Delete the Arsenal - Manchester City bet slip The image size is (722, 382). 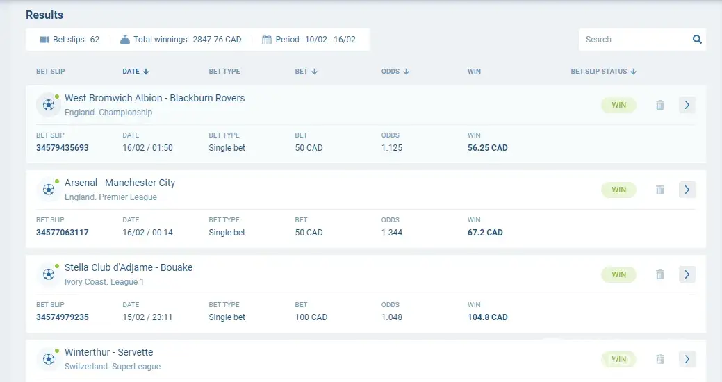pyautogui.click(x=660, y=190)
